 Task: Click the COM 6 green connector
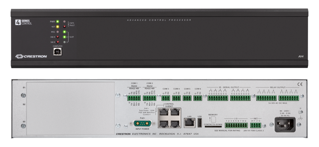coord(198,98)
